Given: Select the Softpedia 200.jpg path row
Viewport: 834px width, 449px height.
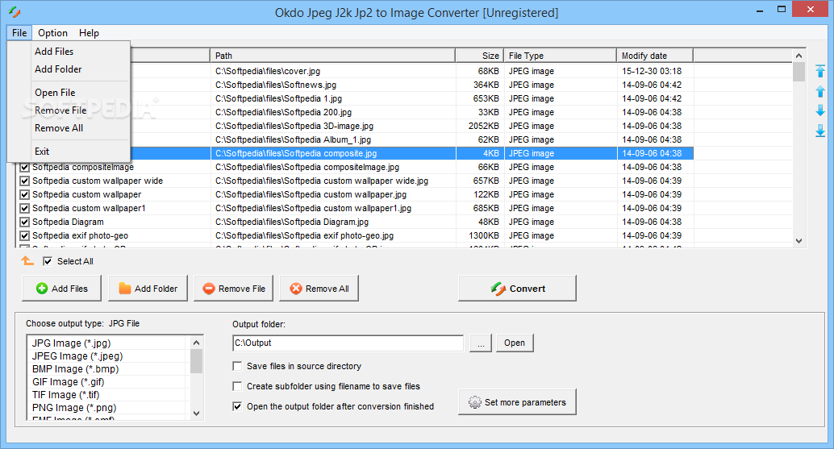Looking at the screenshot, I should (x=283, y=113).
